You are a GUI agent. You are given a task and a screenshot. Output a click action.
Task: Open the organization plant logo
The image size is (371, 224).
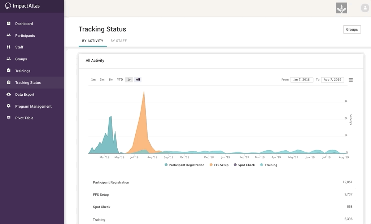[341, 8]
